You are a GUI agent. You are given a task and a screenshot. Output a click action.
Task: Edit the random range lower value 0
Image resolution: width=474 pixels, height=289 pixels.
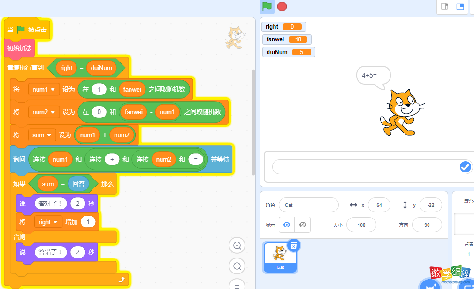[99, 112]
